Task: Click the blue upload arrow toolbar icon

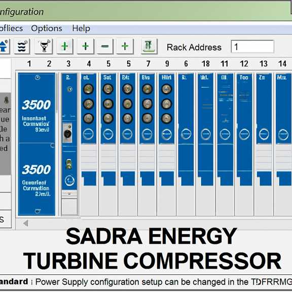Action: coord(4,46)
